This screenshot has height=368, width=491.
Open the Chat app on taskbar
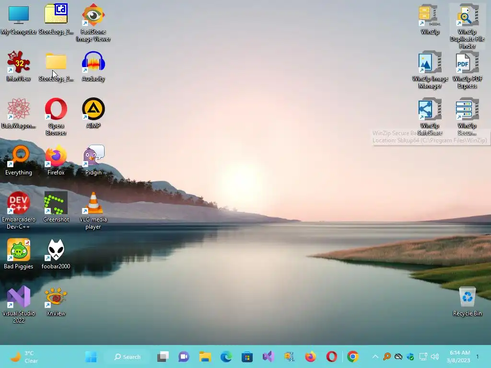tap(184, 356)
